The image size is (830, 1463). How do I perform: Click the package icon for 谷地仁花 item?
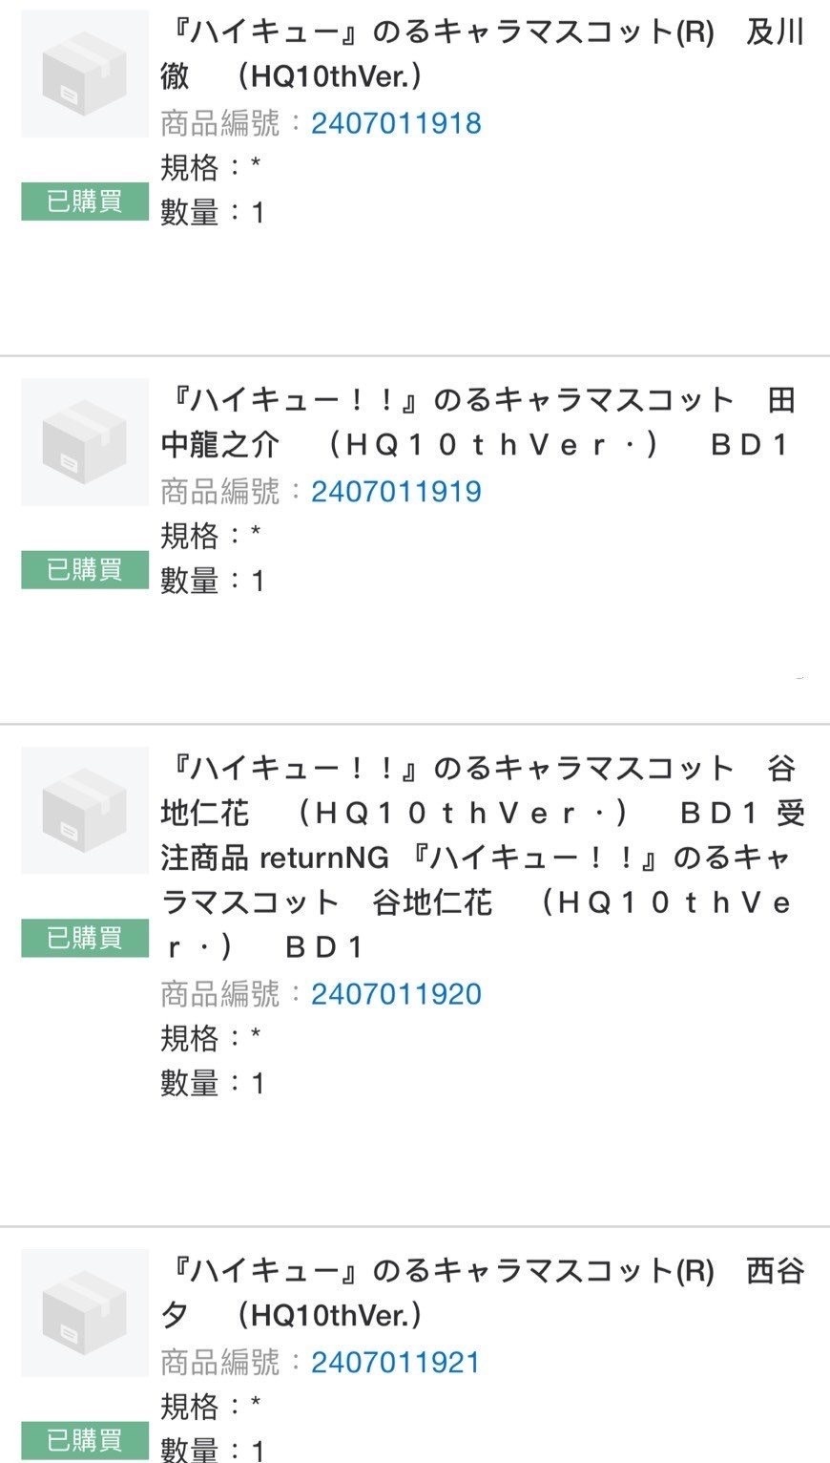(85, 810)
